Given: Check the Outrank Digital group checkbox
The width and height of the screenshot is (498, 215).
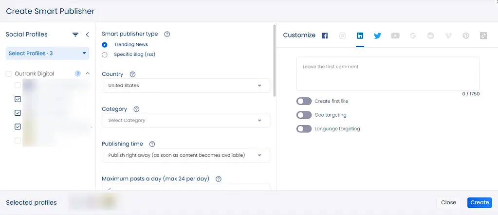Looking at the screenshot, I should 8,74.
